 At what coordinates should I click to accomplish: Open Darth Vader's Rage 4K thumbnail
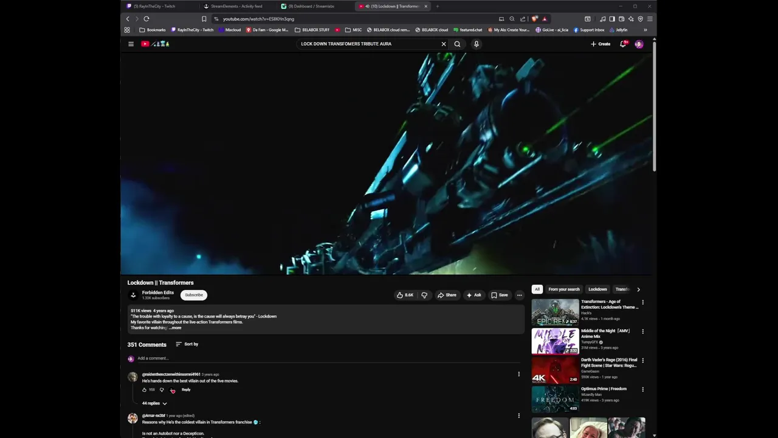coord(556,370)
